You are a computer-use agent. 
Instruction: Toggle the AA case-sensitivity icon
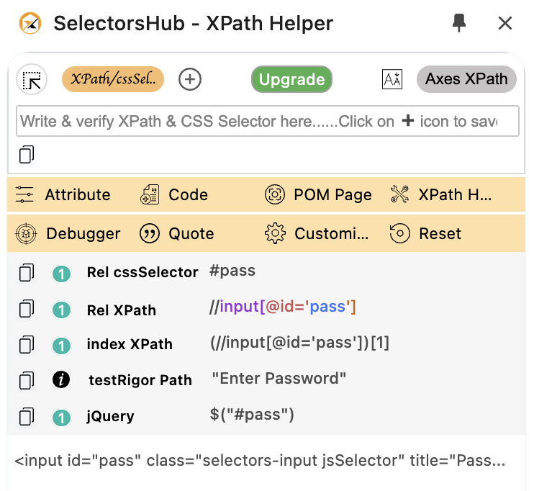(392, 79)
